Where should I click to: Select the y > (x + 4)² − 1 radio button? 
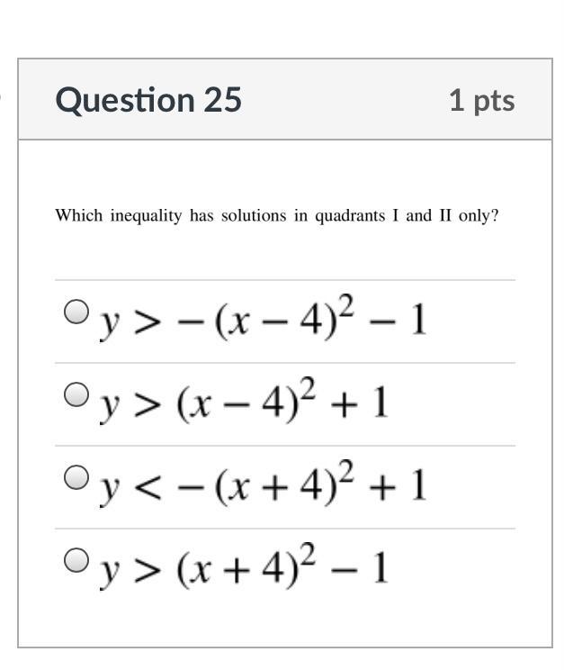(77, 560)
